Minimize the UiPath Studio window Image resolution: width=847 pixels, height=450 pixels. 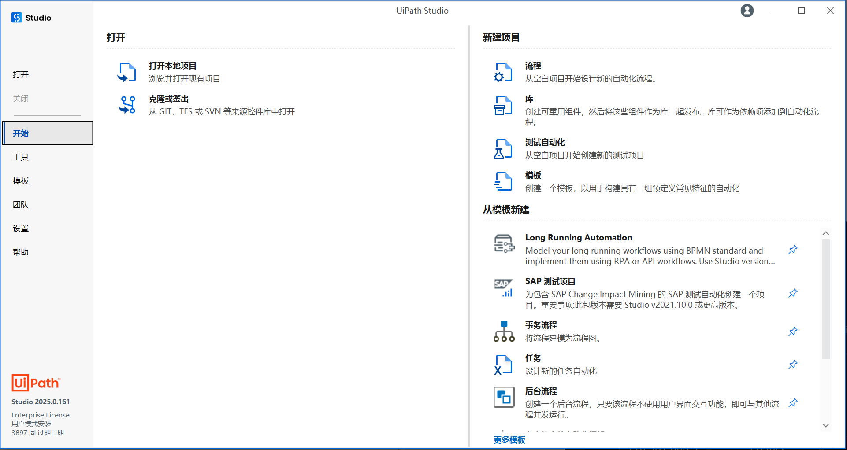tap(772, 11)
